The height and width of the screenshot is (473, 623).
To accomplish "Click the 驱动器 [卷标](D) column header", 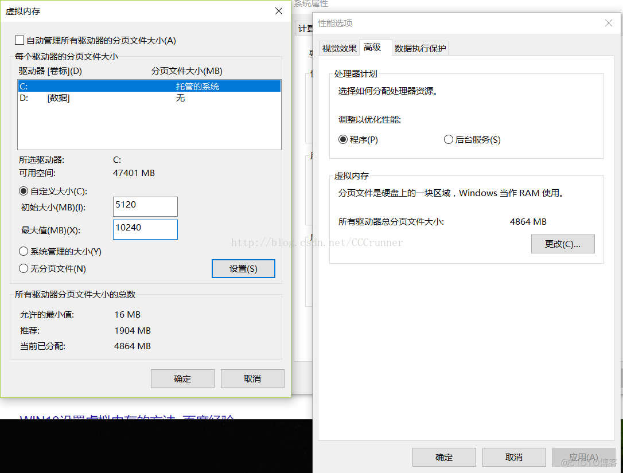I will [50, 71].
